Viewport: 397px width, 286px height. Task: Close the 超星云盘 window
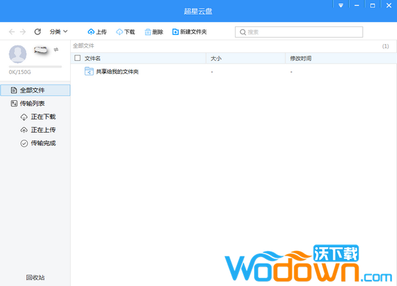388,5
